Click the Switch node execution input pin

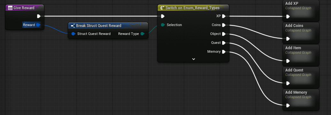163,16
